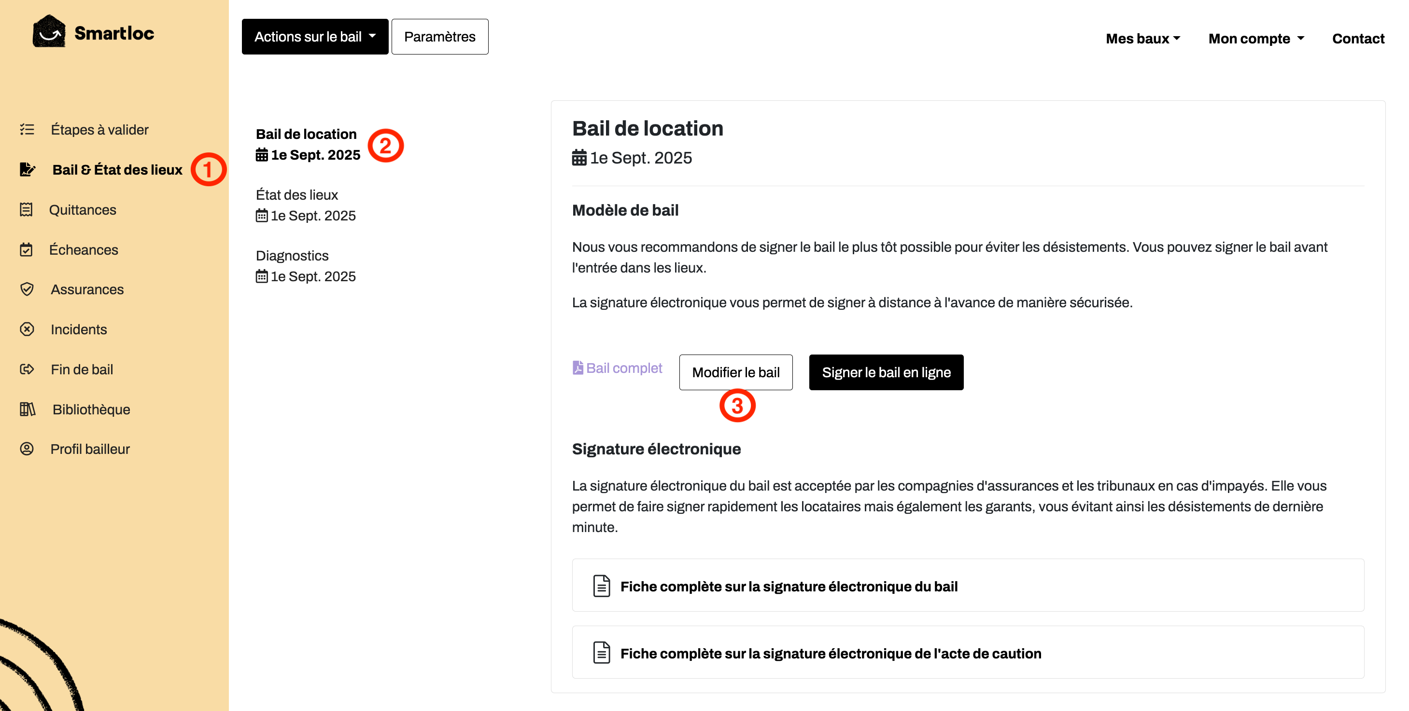Expand the Actions sur le bail dropdown
The width and height of the screenshot is (1409, 711).
click(x=315, y=37)
